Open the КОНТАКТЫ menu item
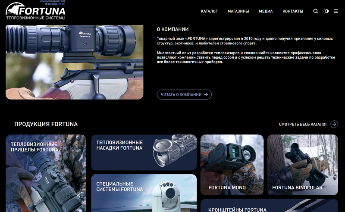Image resolution: width=345 pixels, height=212 pixels. point(293,11)
